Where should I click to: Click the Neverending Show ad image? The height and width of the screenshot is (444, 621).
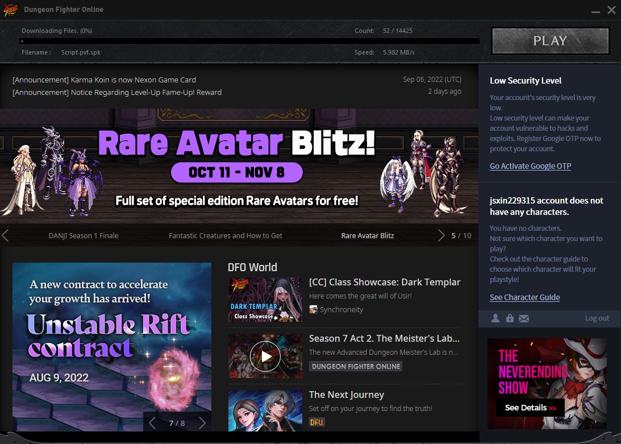click(547, 383)
